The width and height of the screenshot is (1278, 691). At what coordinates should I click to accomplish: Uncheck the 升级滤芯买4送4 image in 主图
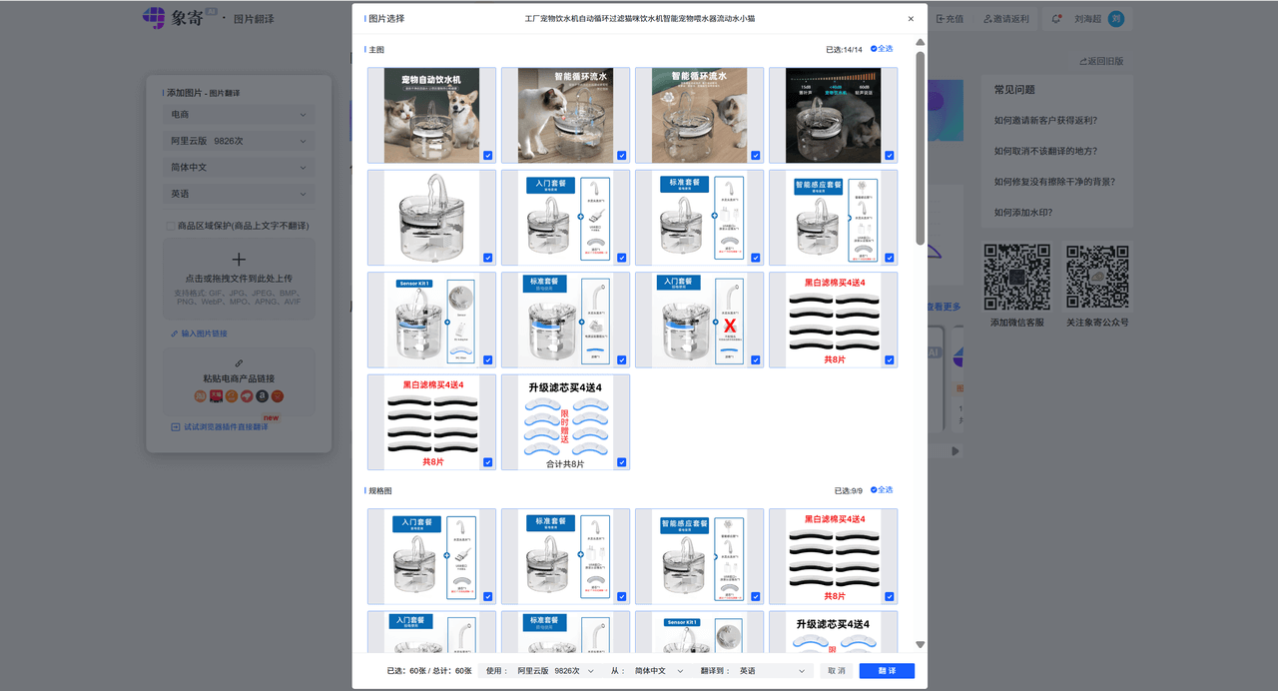point(621,462)
